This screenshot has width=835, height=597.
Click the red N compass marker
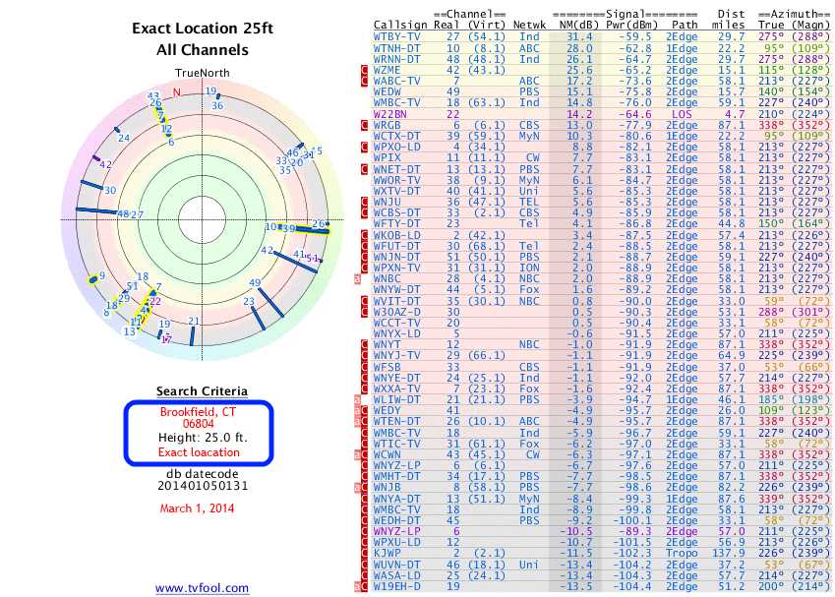(x=177, y=93)
